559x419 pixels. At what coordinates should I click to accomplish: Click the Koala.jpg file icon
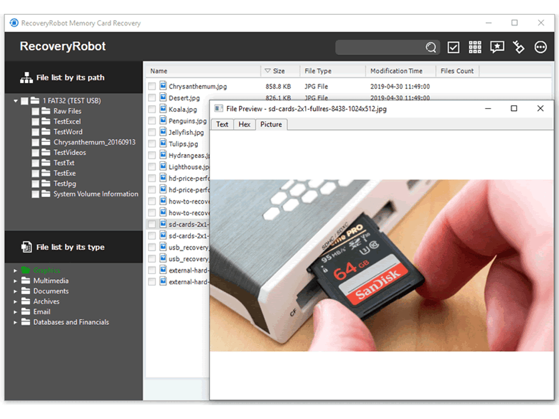coord(163,108)
